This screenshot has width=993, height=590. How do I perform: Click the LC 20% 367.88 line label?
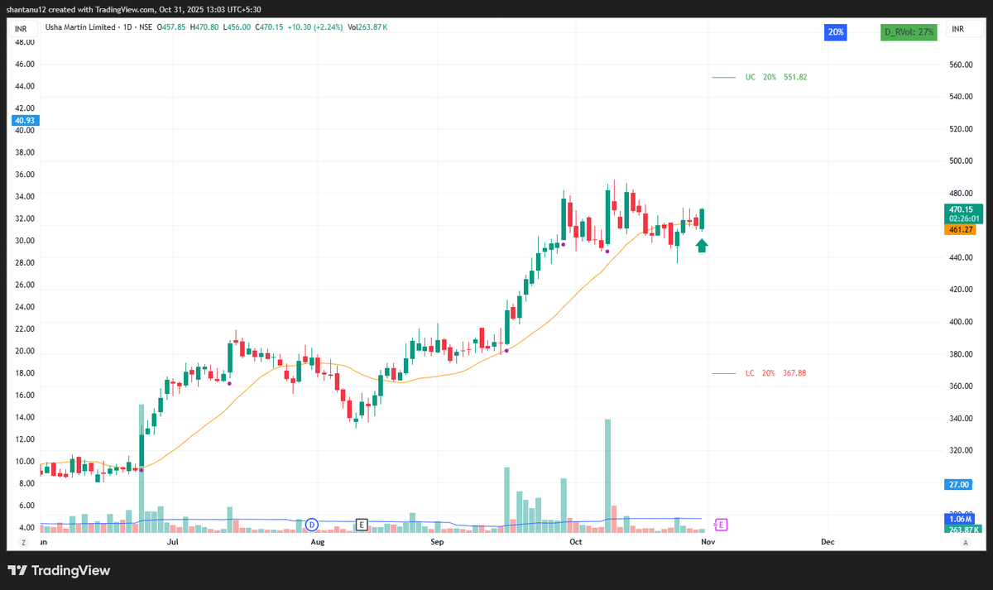[x=775, y=373]
